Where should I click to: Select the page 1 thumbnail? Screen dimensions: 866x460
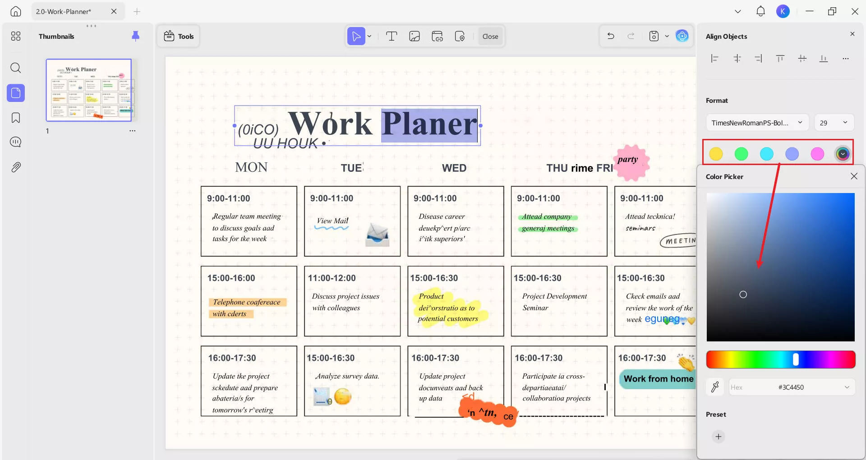[89, 90]
